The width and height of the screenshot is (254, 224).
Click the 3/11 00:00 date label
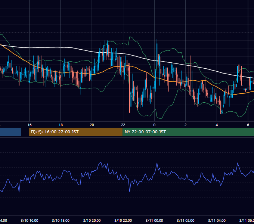[154, 221]
